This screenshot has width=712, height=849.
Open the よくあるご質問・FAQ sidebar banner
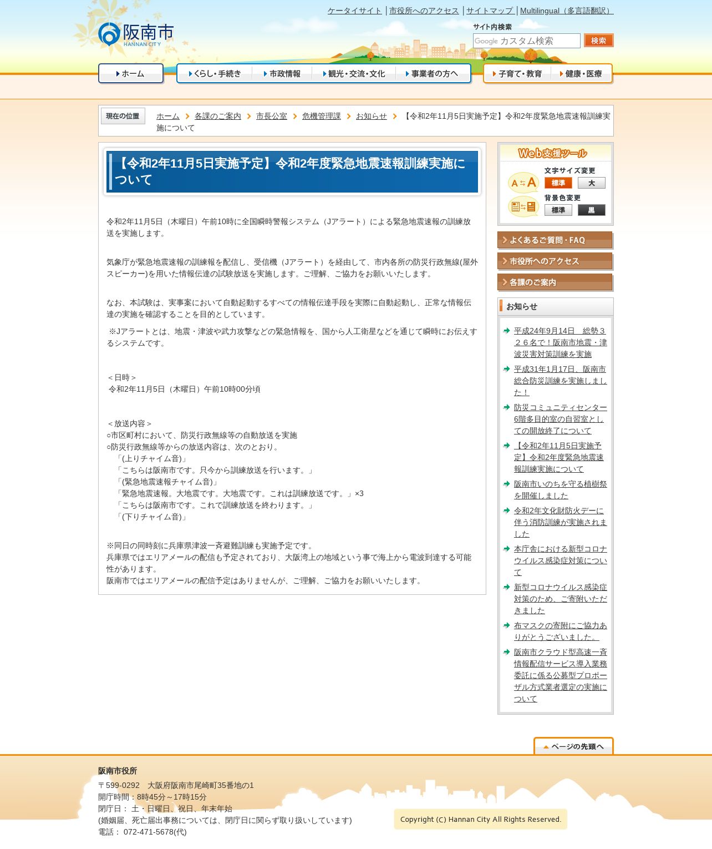pyautogui.click(x=555, y=240)
